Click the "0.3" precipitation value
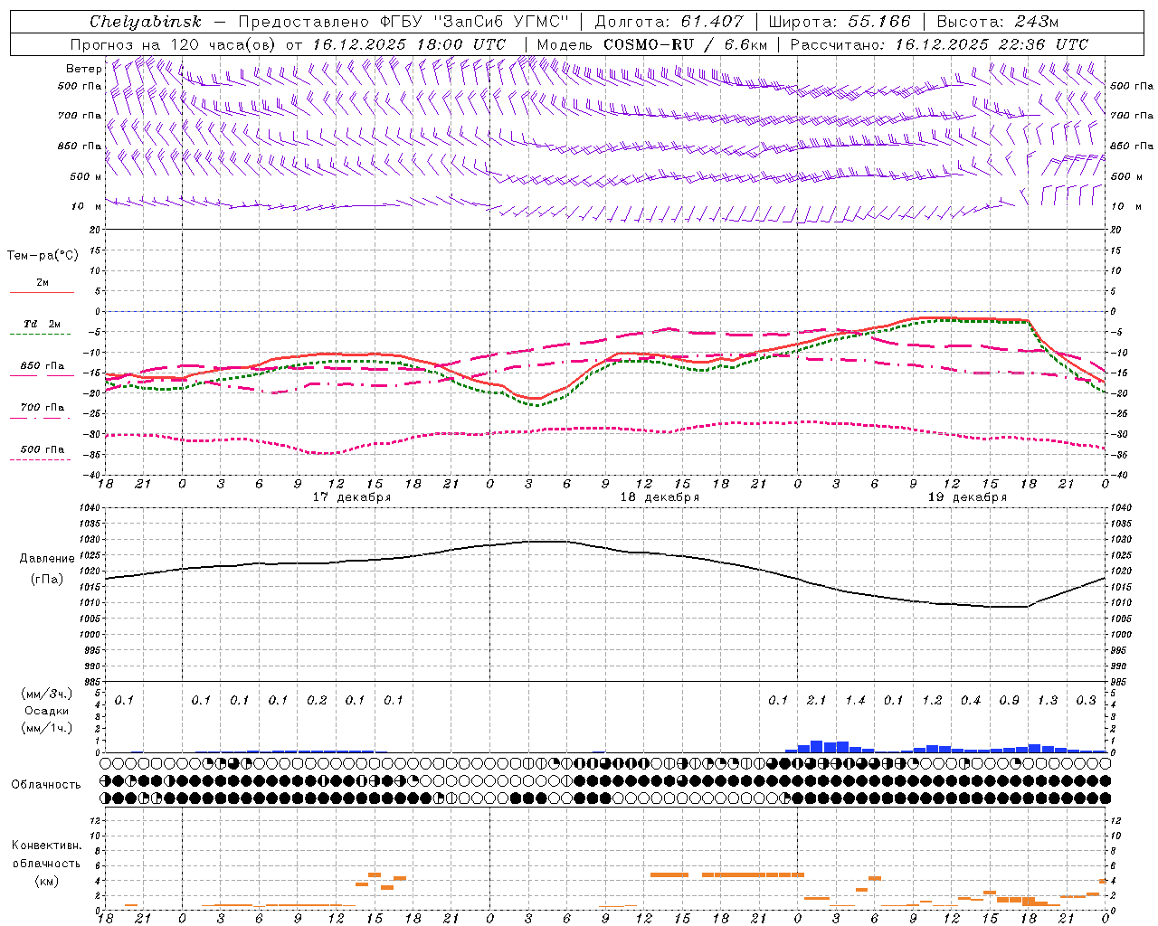 (1086, 701)
